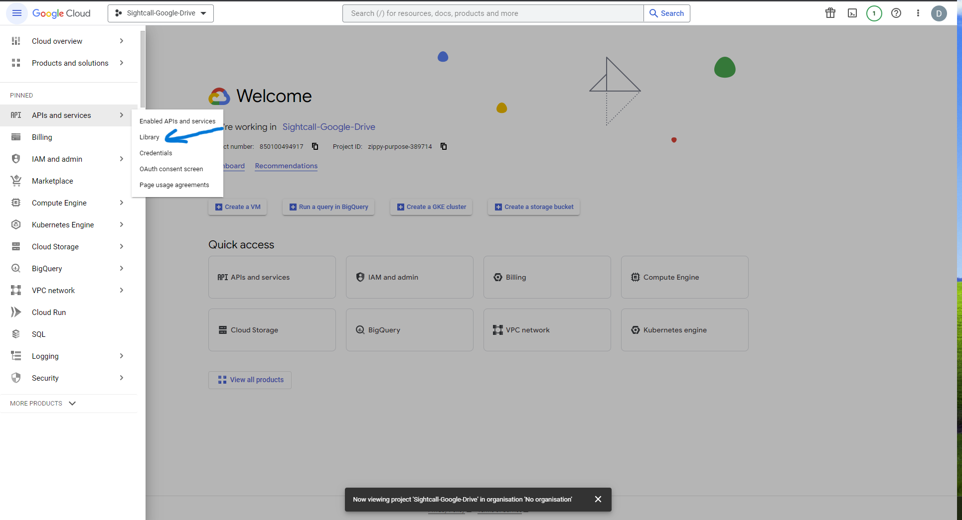Expand the Logging submenu arrow
962x520 pixels.
[121, 356]
